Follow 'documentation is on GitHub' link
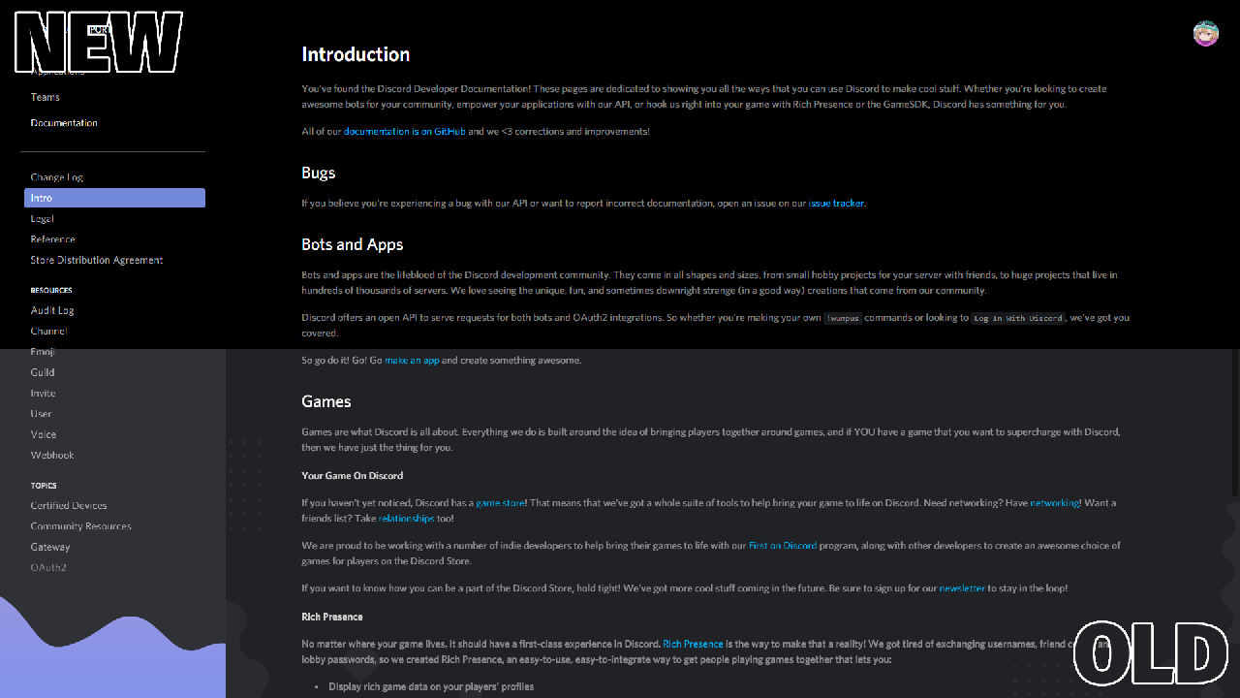Screen dimensions: 1240x698 pos(405,132)
